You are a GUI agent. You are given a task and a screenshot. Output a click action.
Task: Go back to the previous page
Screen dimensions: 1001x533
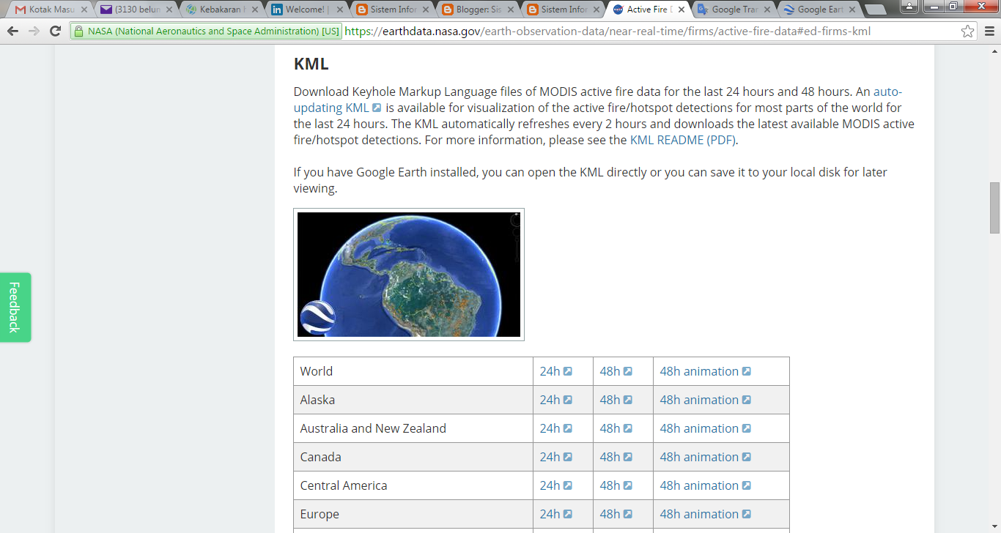coord(13,31)
